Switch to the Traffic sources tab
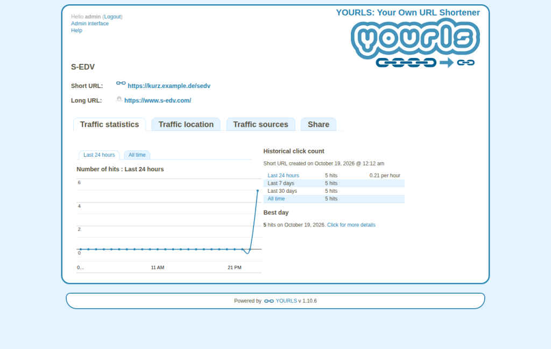 (x=261, y=125)
